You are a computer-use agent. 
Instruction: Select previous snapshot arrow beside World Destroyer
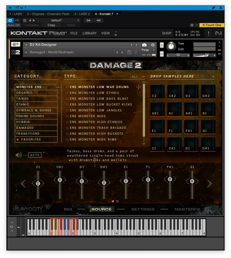117,52
